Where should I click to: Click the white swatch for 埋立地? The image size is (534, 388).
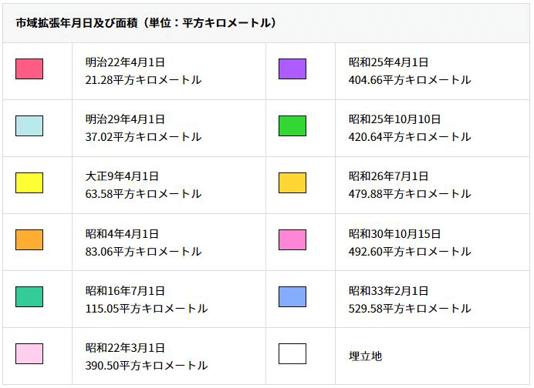(292, 354)
